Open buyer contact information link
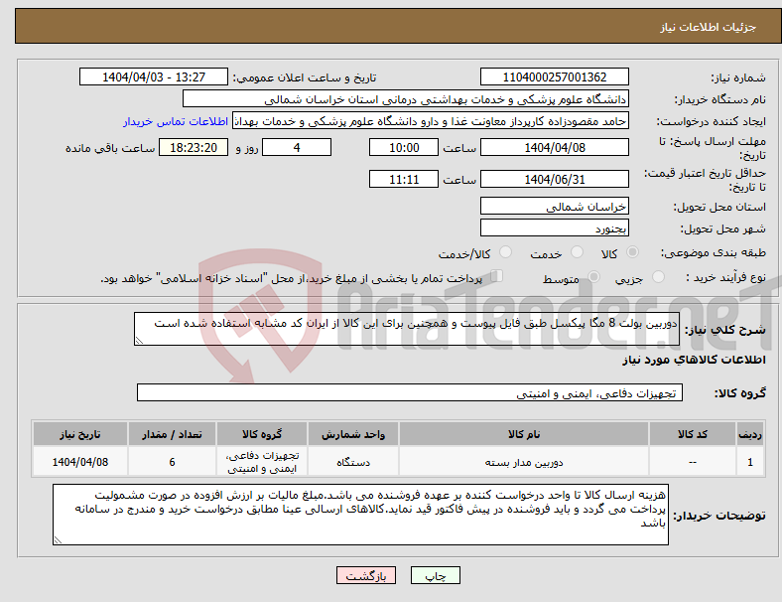The height and width of the screenshot is (602, 782). [176, 121]
